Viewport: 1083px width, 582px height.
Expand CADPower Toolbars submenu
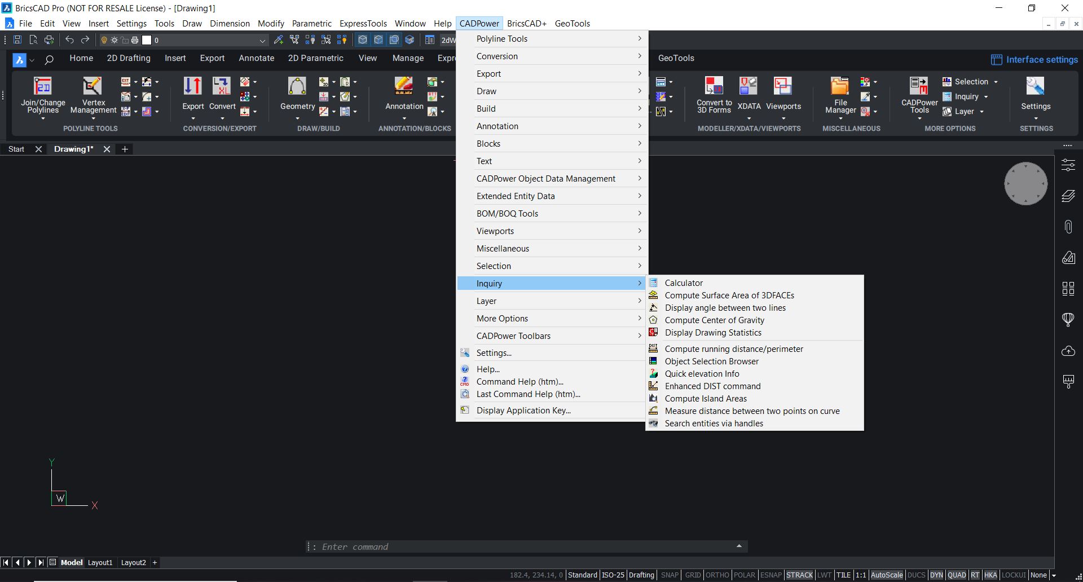[x=552, y=336]
